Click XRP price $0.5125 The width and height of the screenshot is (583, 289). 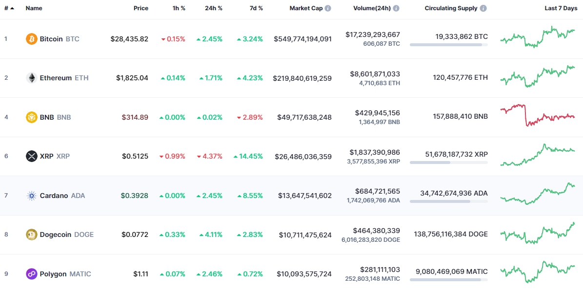[x=135, y=156]
